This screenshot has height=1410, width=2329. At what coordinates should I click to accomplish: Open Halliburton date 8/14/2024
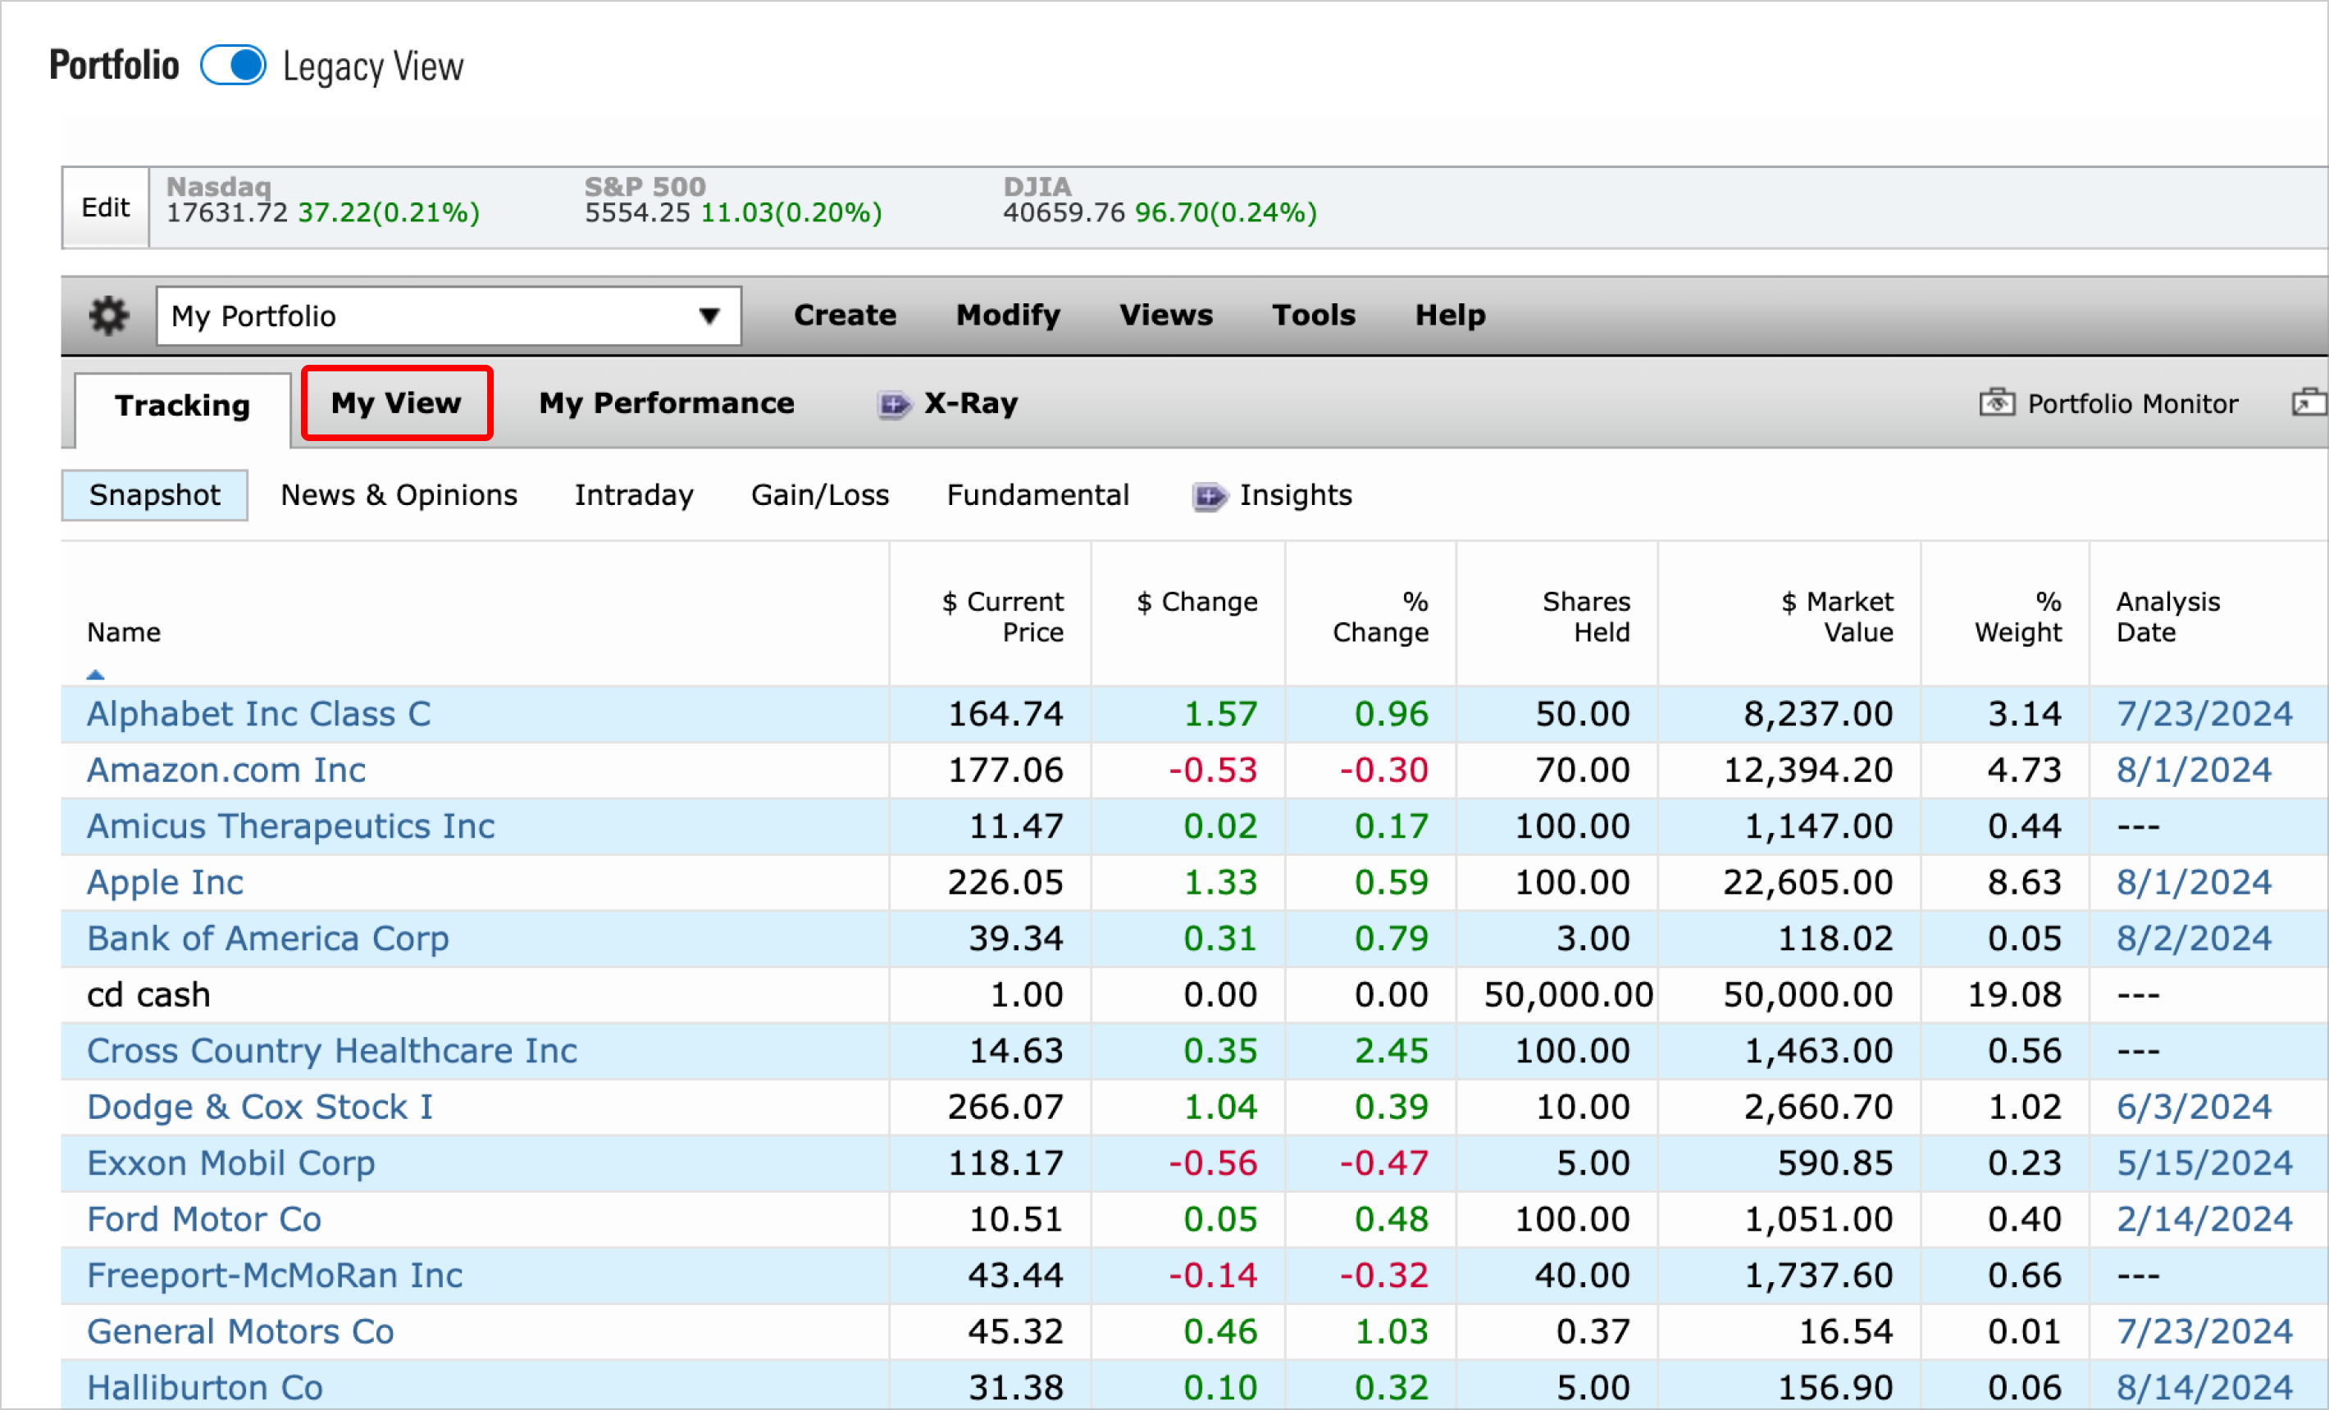2204,1387
